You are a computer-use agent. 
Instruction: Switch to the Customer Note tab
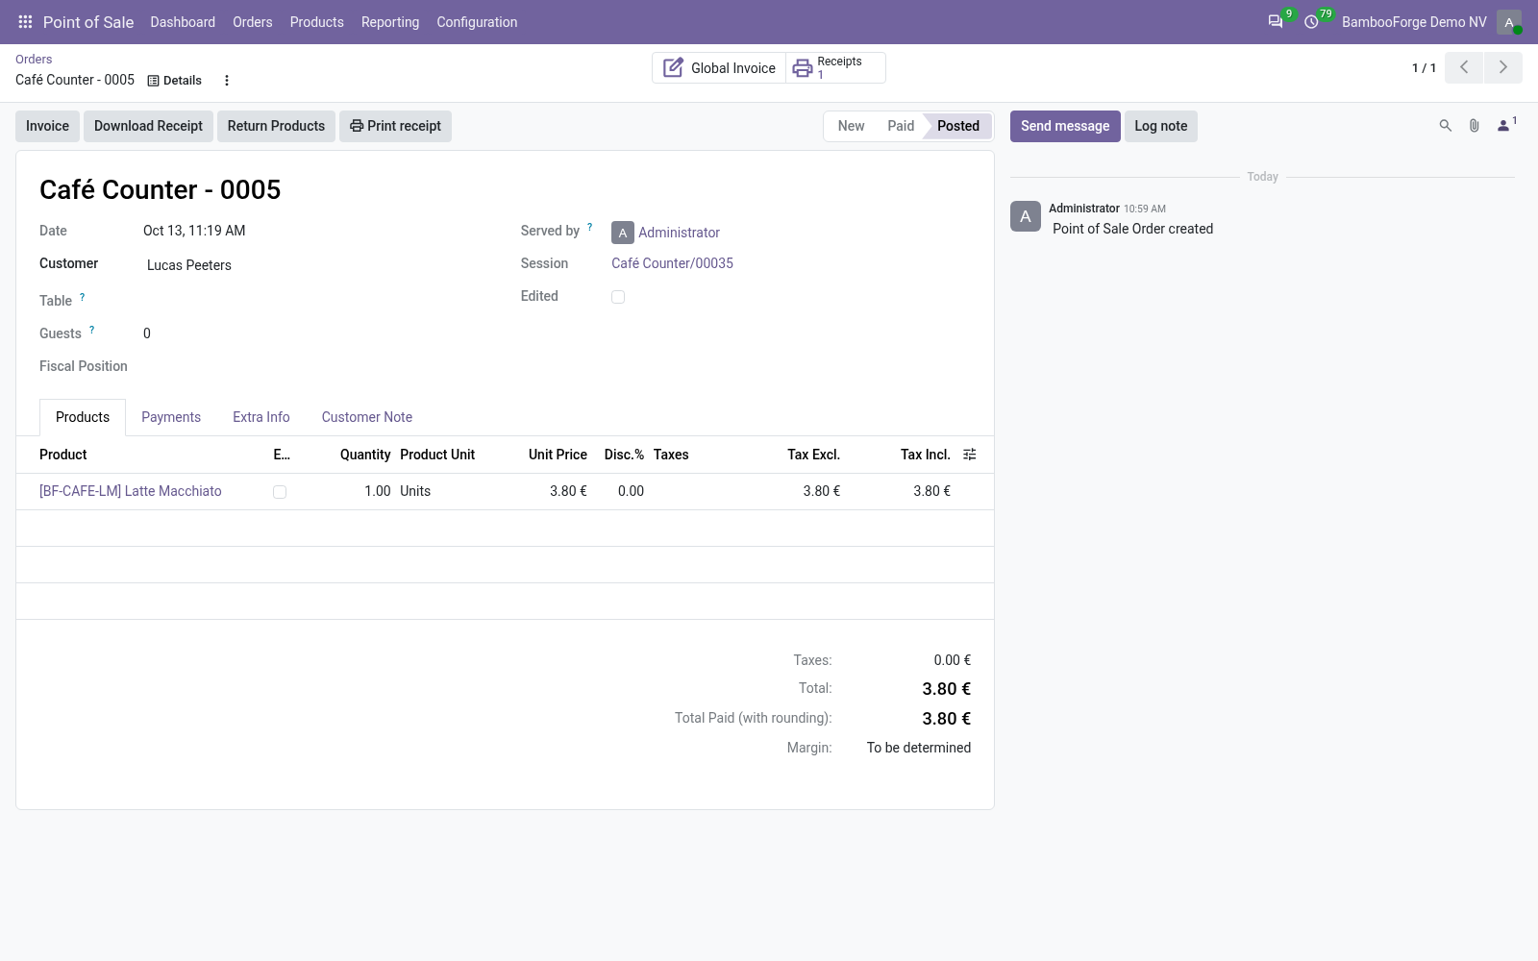pos(367,417)
